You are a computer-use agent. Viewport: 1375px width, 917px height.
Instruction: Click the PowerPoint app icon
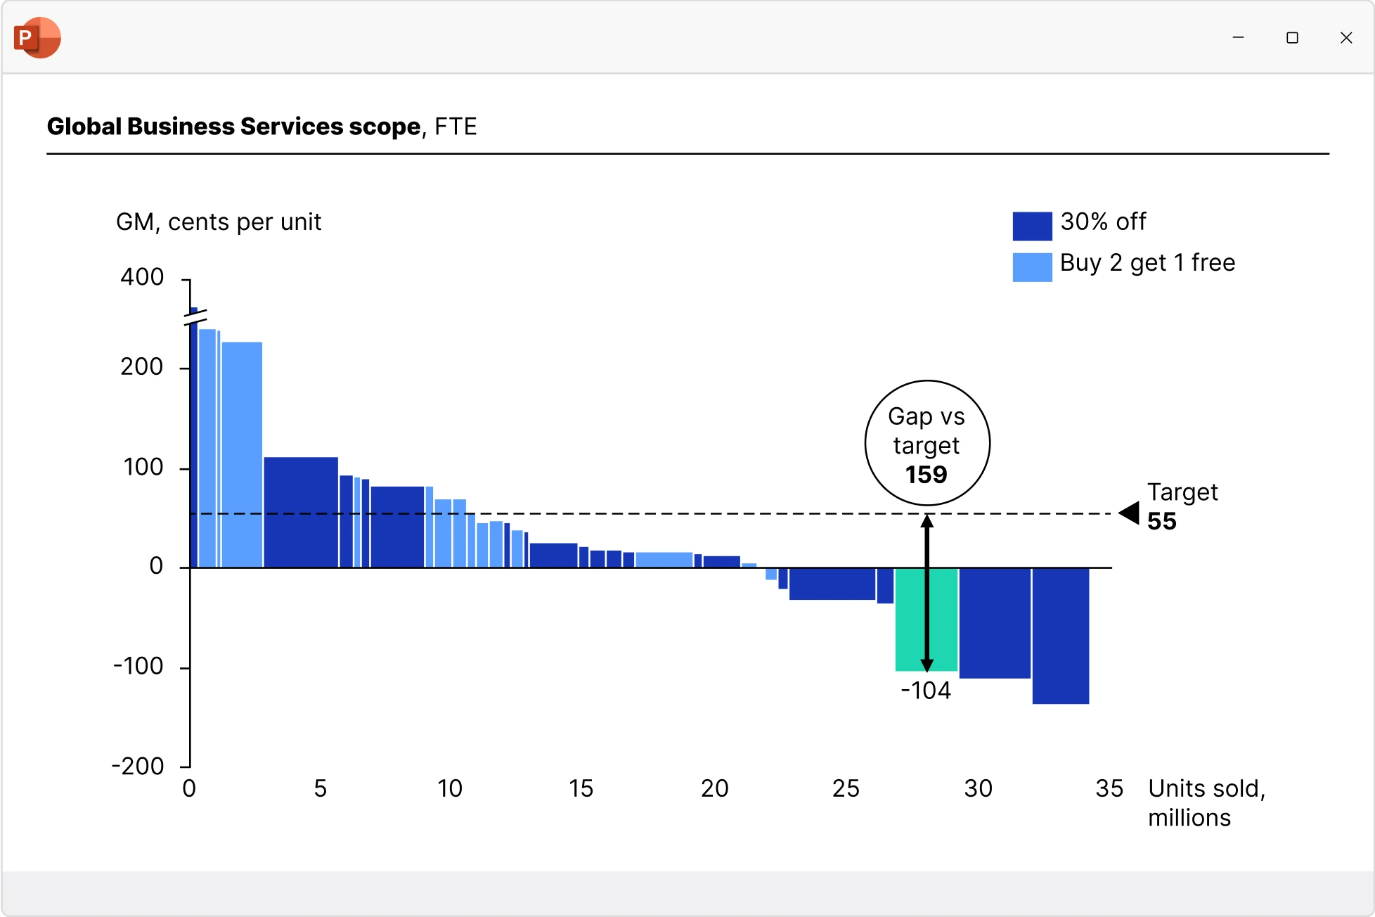37,37
